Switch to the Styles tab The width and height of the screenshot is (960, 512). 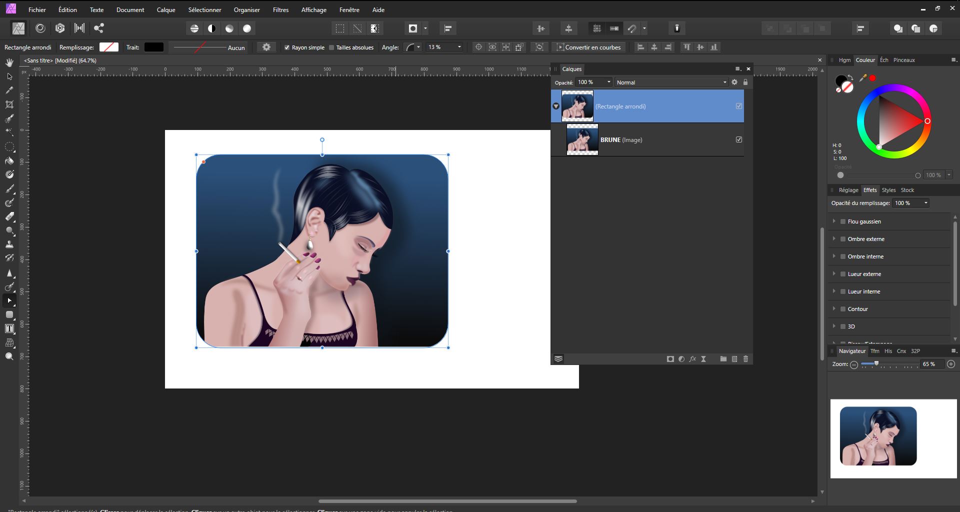click(x=888, y=190)
